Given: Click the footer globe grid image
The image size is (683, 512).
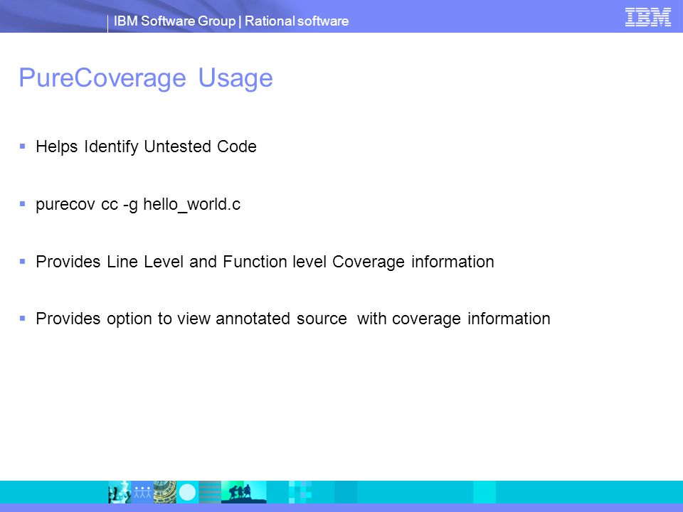Looking at the screenshot, I should 164,492.
